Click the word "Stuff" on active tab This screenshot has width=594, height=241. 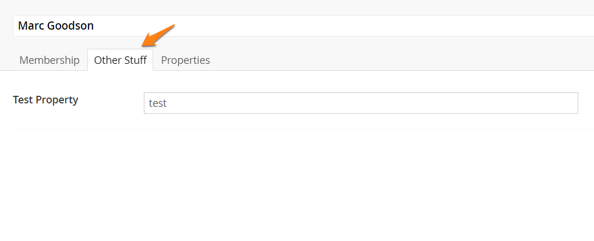click(x=135, y=60)
